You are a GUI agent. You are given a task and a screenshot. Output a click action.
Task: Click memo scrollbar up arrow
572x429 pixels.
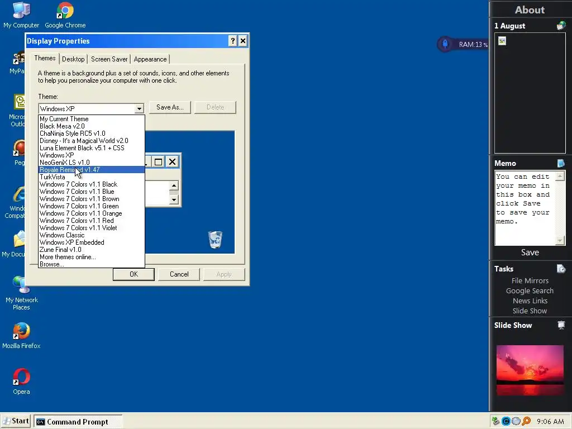click(560, 176)
